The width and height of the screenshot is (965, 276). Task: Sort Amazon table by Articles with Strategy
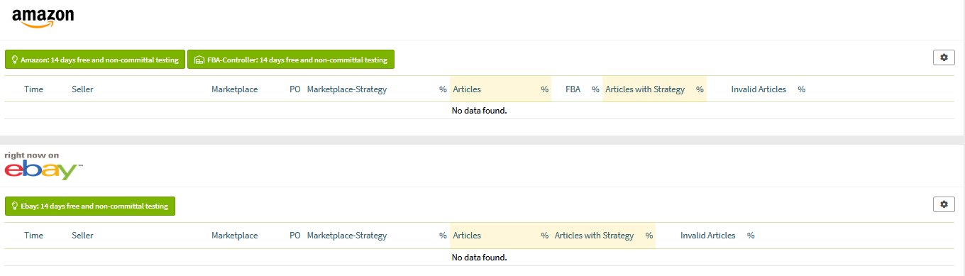pos(645,89)
